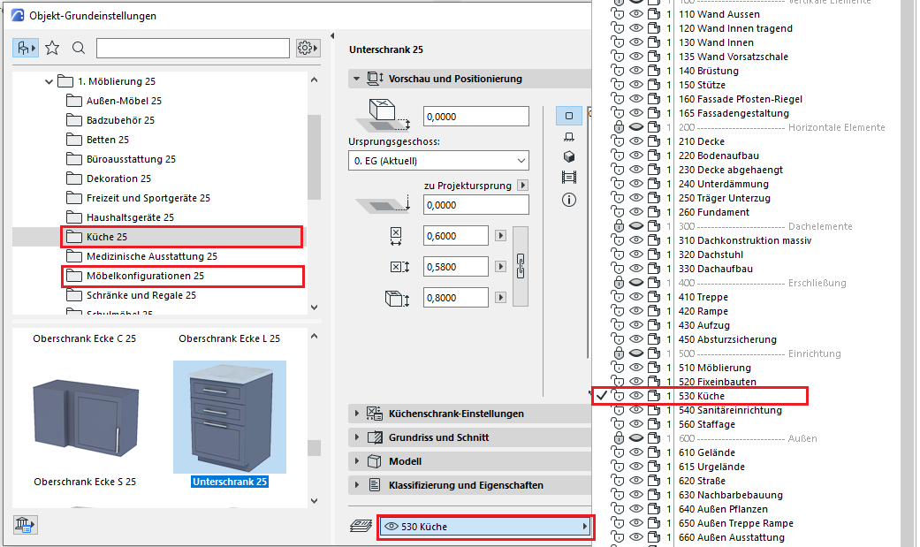Click the 530 Küche layer selector button

click(485, 527)
